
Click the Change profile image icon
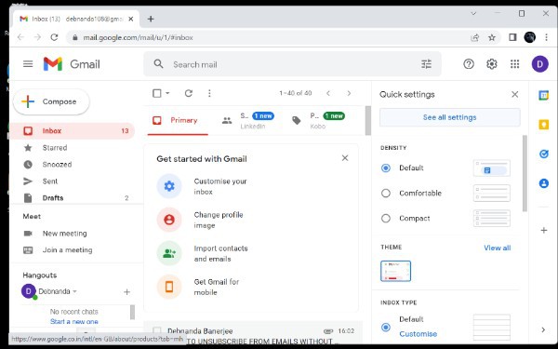tap(169, 220)
